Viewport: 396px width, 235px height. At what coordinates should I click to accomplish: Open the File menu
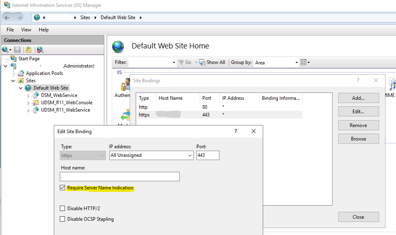pos(10,30)
